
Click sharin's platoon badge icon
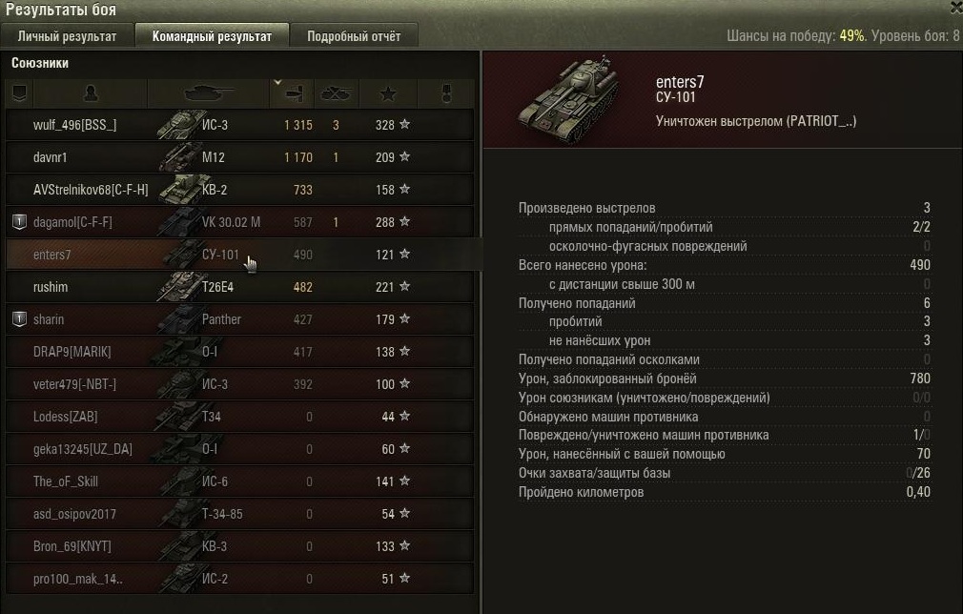(x=20, y=318)
